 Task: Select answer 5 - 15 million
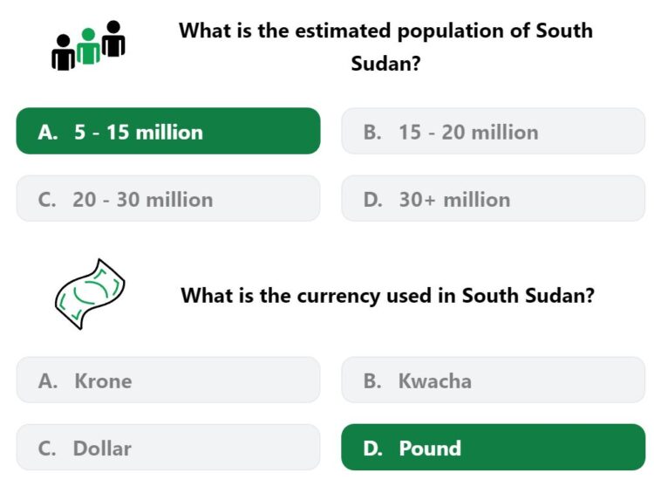[x=168, y=131]
